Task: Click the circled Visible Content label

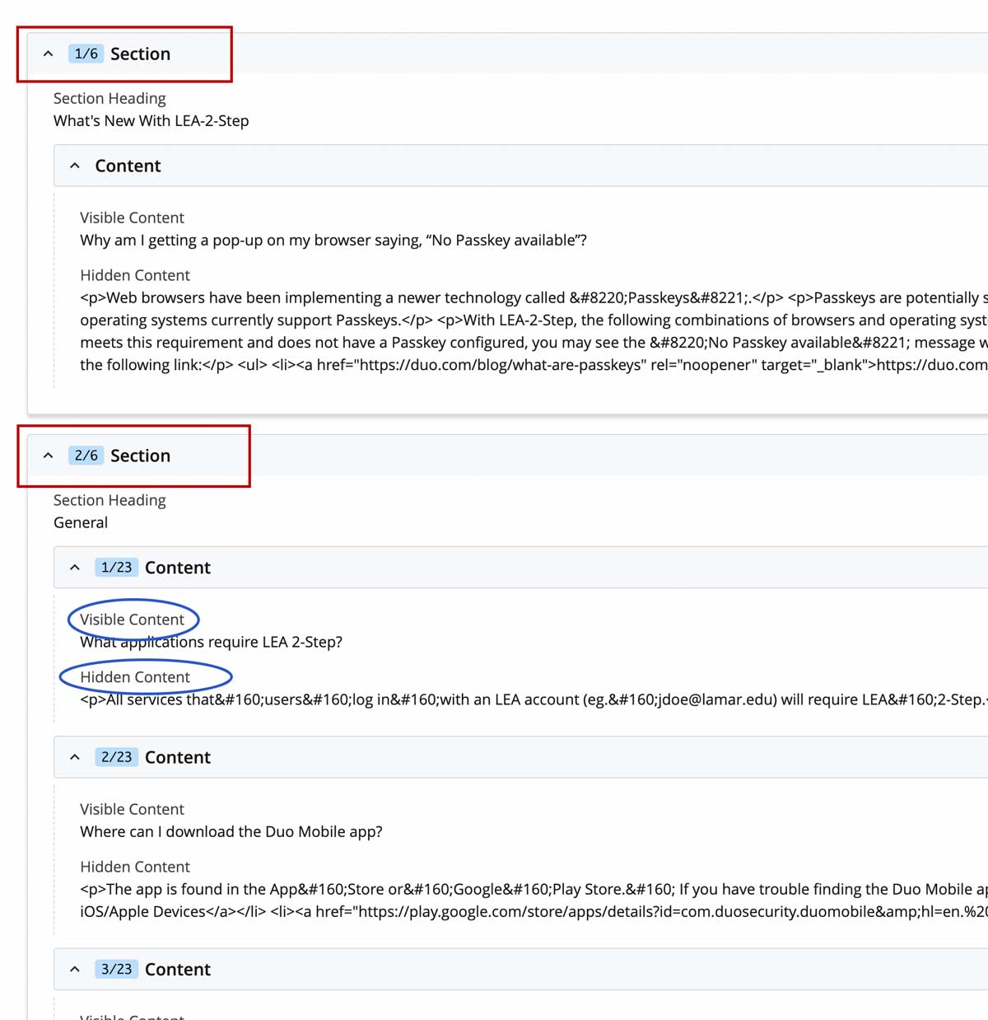Action: pos(132,620)
